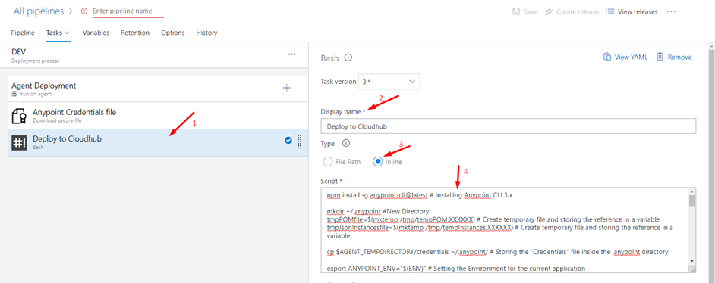Click the Anypoint Credentials secure file icon
Viewport: 715px width, 283px height.
(18, 116)
